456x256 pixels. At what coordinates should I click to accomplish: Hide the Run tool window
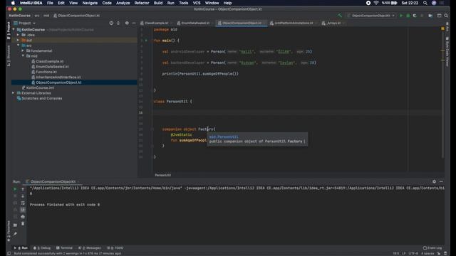(441, 182)
